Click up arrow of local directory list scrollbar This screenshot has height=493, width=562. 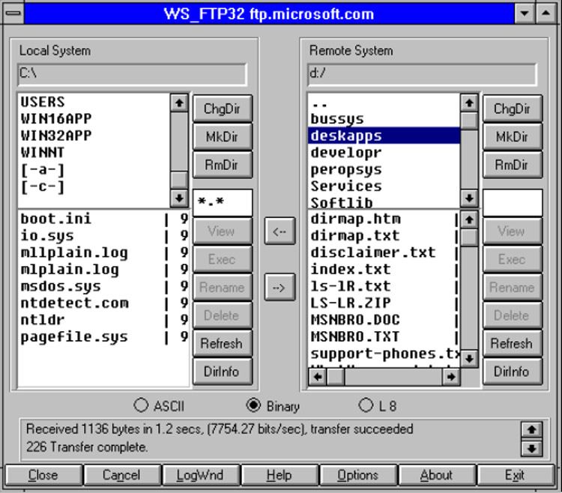[x=179, y=103]
